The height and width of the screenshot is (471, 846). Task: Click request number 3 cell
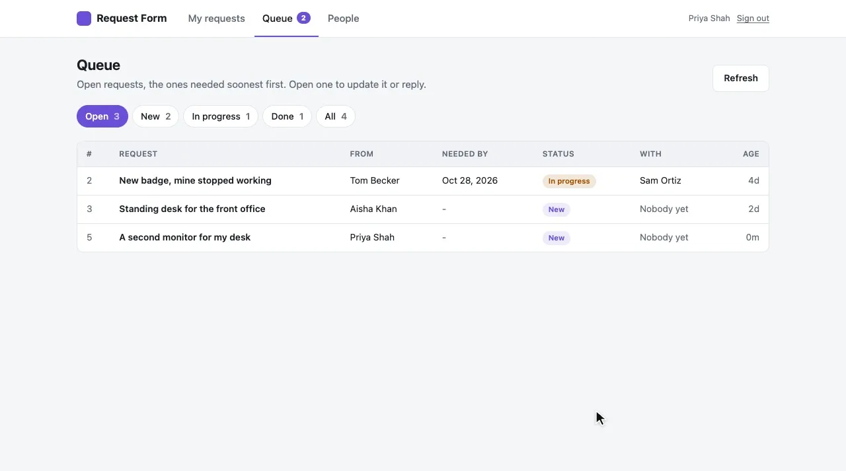tap(89, 209)
